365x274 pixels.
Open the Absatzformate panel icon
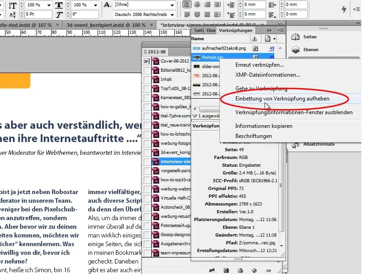[295, 144]
